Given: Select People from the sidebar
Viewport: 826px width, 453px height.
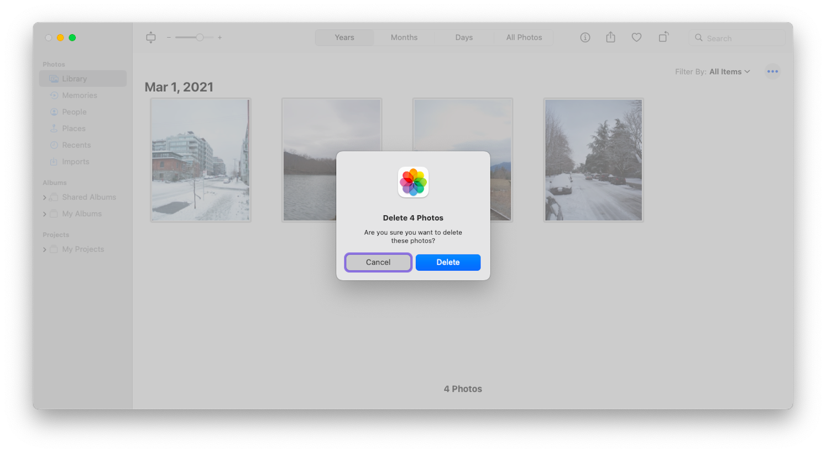Looking at the screenshot, I should point(74,112).
